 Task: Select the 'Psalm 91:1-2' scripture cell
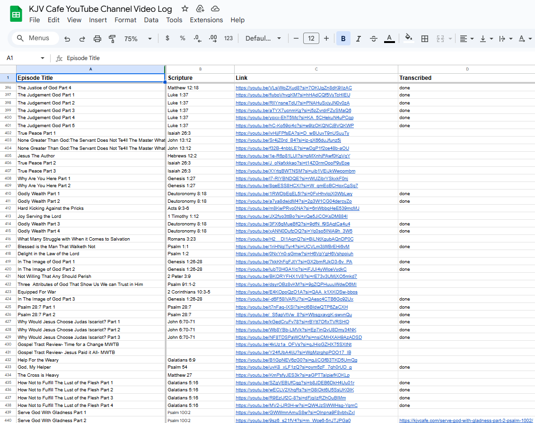pos(200,284)
